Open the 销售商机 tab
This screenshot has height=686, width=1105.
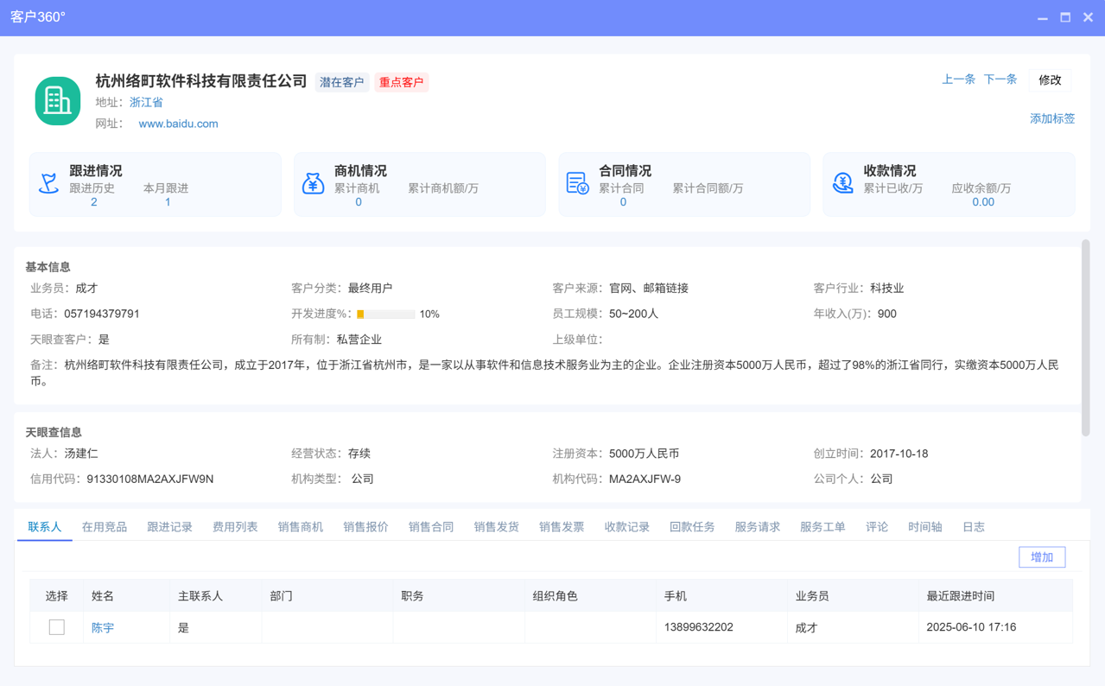(300, 526)
